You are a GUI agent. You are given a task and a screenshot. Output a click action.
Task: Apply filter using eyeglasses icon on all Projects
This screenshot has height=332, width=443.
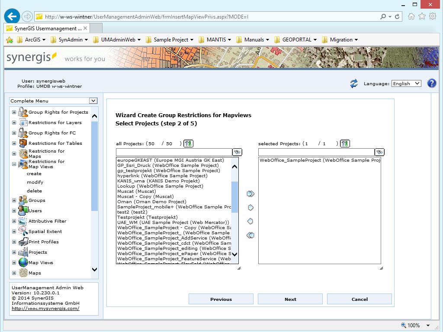click(x=237, y=152)
